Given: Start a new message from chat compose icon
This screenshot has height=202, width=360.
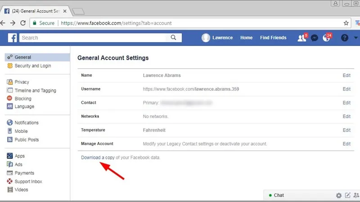Looking at the screenshot, I should (x=347, y=195).
